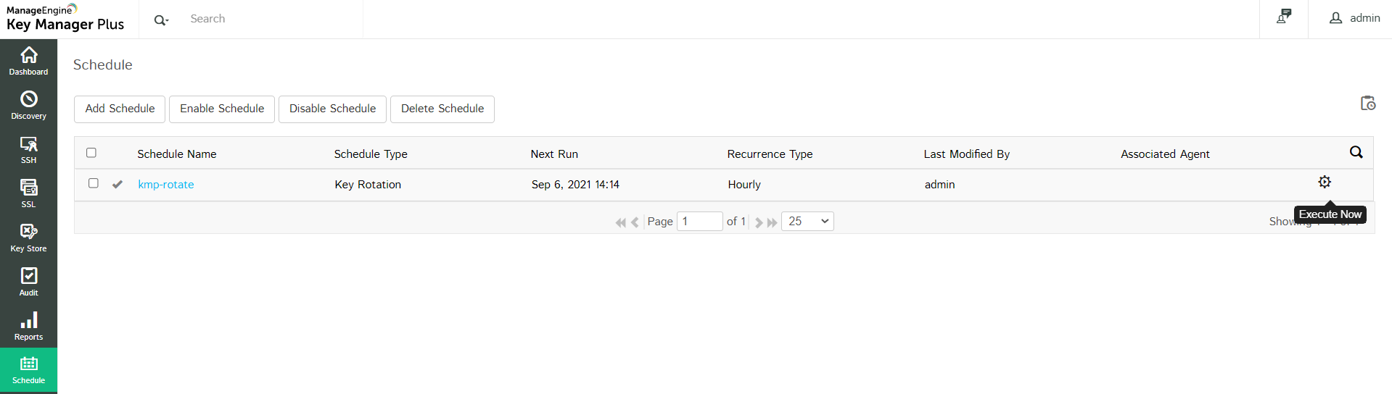1392x394 pixels.
Task: Click the Add Schedule button
Action: [120, 109]
